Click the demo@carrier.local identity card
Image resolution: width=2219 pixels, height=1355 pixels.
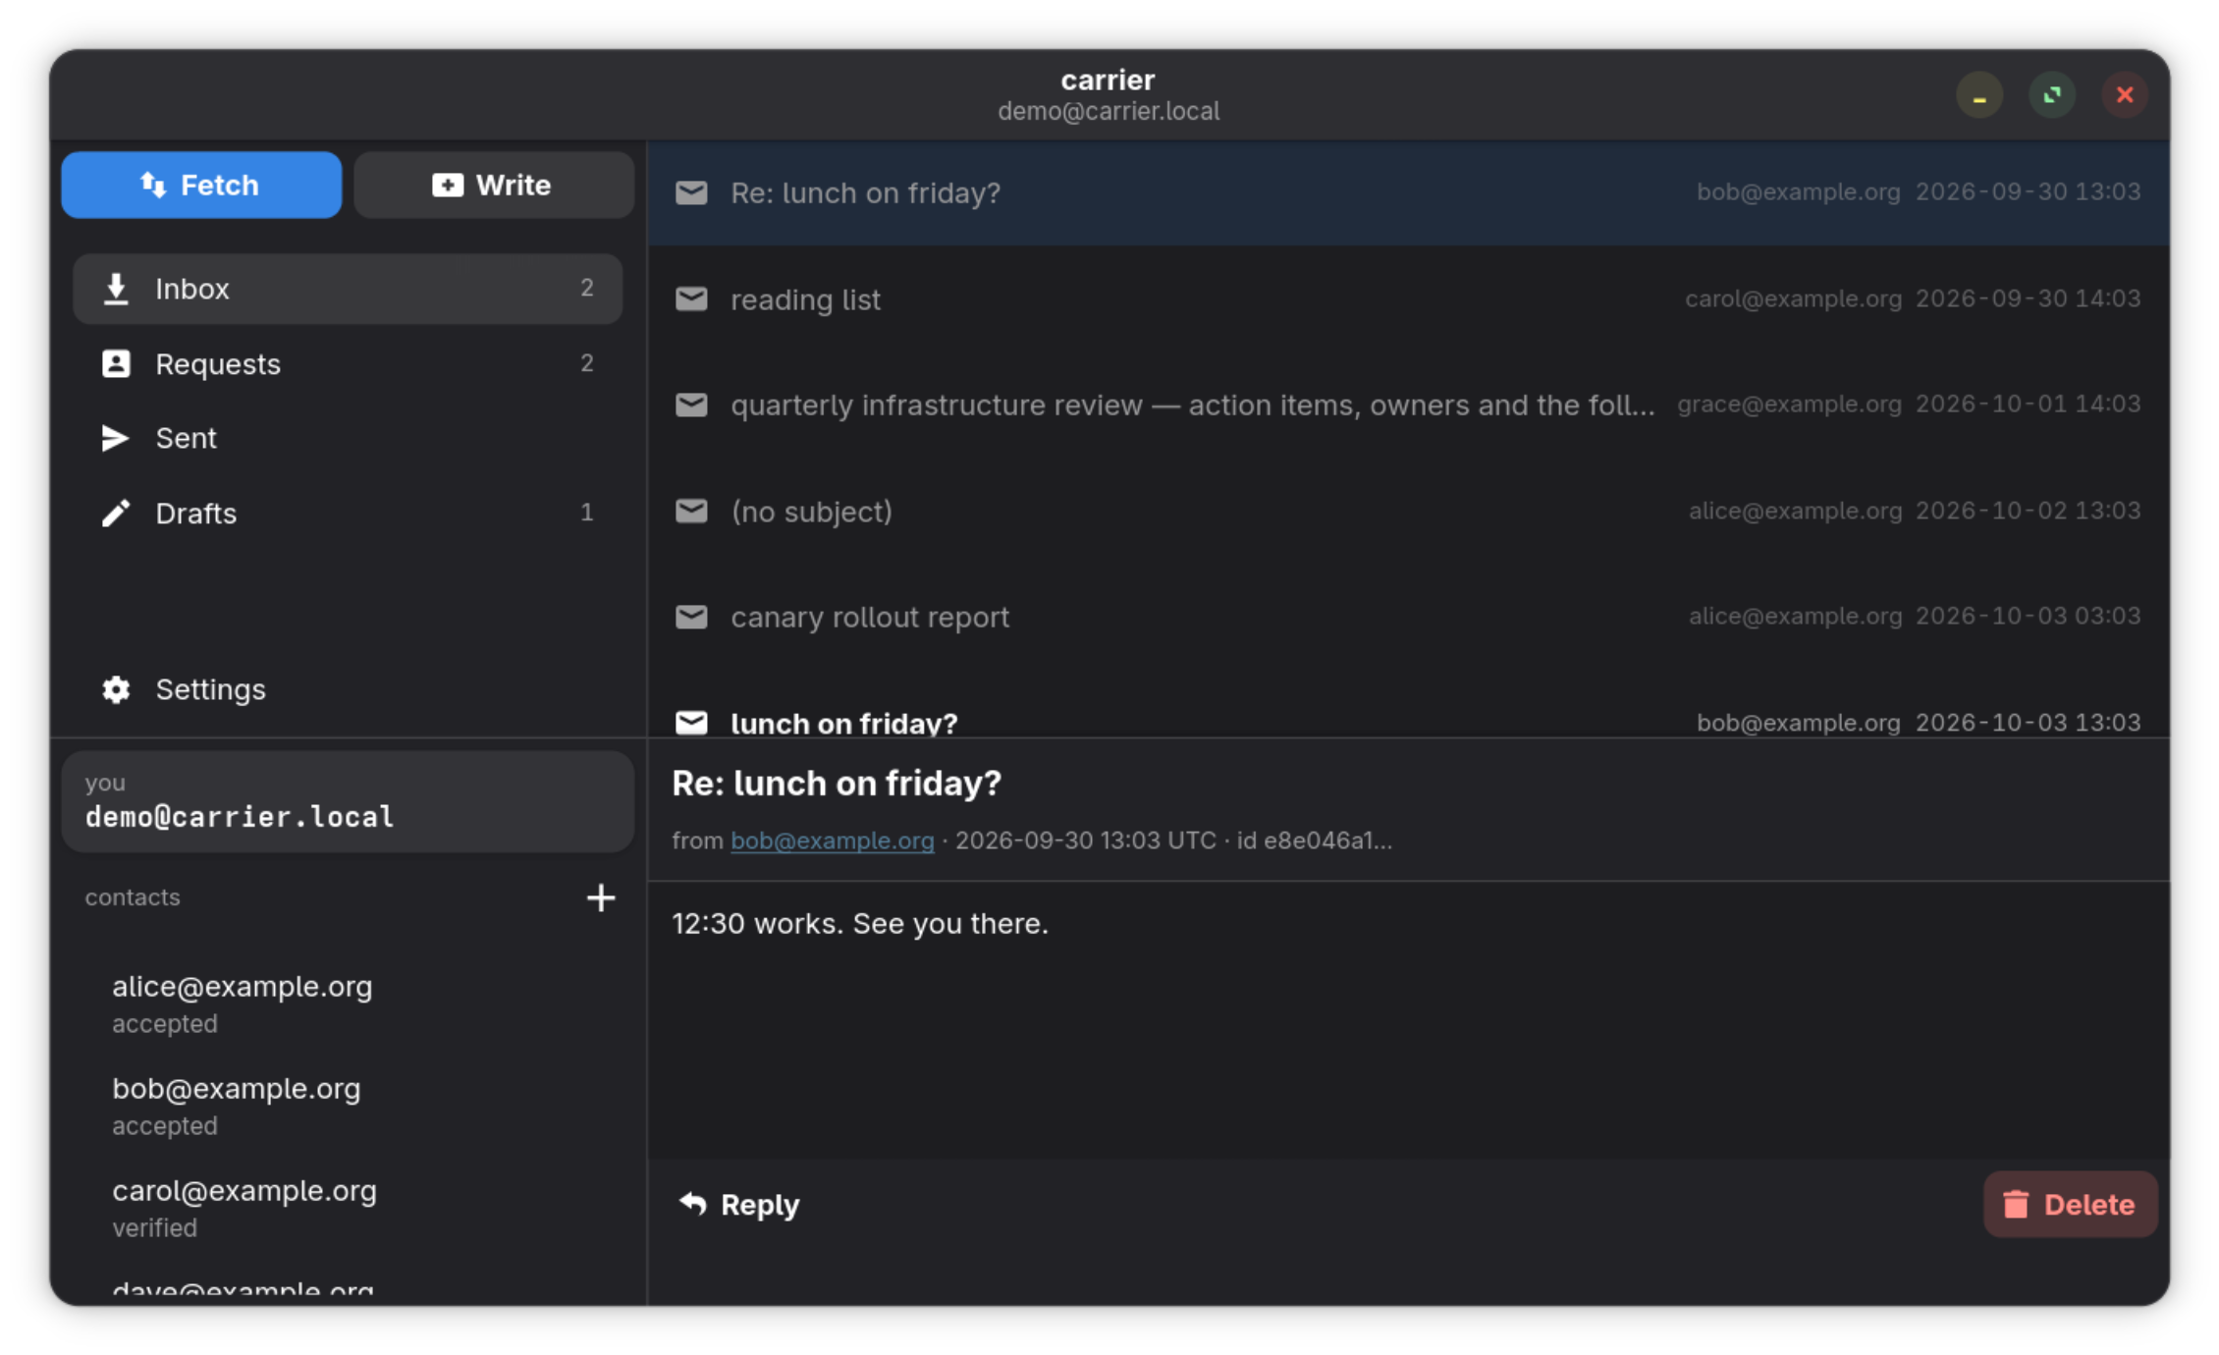point(348,801)
